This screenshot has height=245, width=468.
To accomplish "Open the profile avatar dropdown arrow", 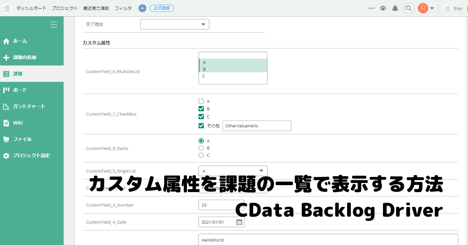I will coord(433,8).
